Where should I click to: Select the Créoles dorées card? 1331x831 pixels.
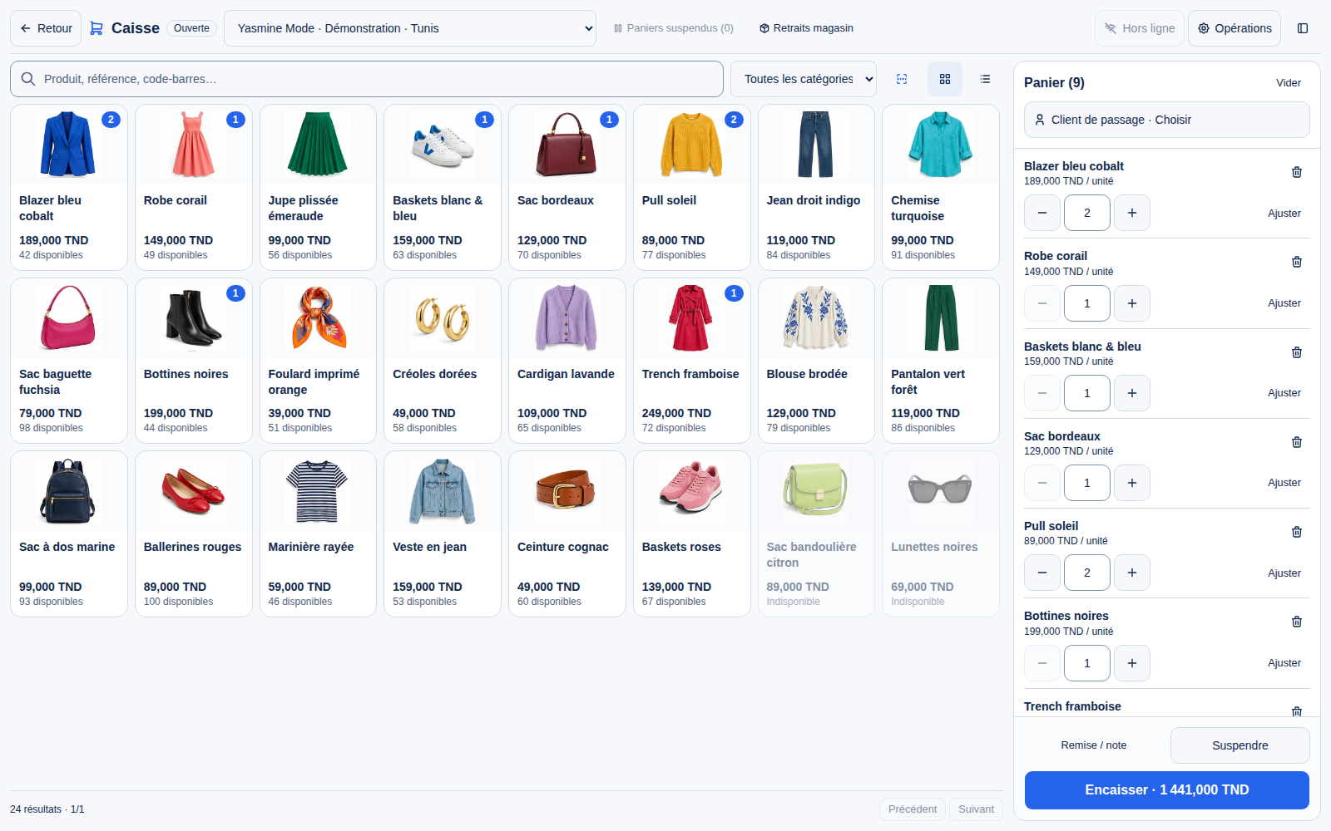click(443, 361)
